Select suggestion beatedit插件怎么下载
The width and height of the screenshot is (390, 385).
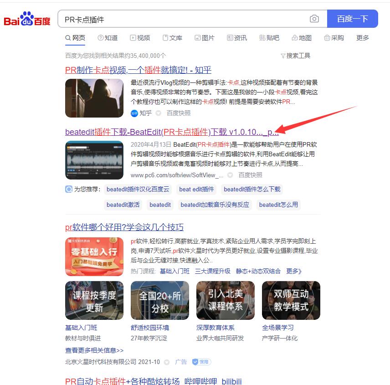point(252,189)
